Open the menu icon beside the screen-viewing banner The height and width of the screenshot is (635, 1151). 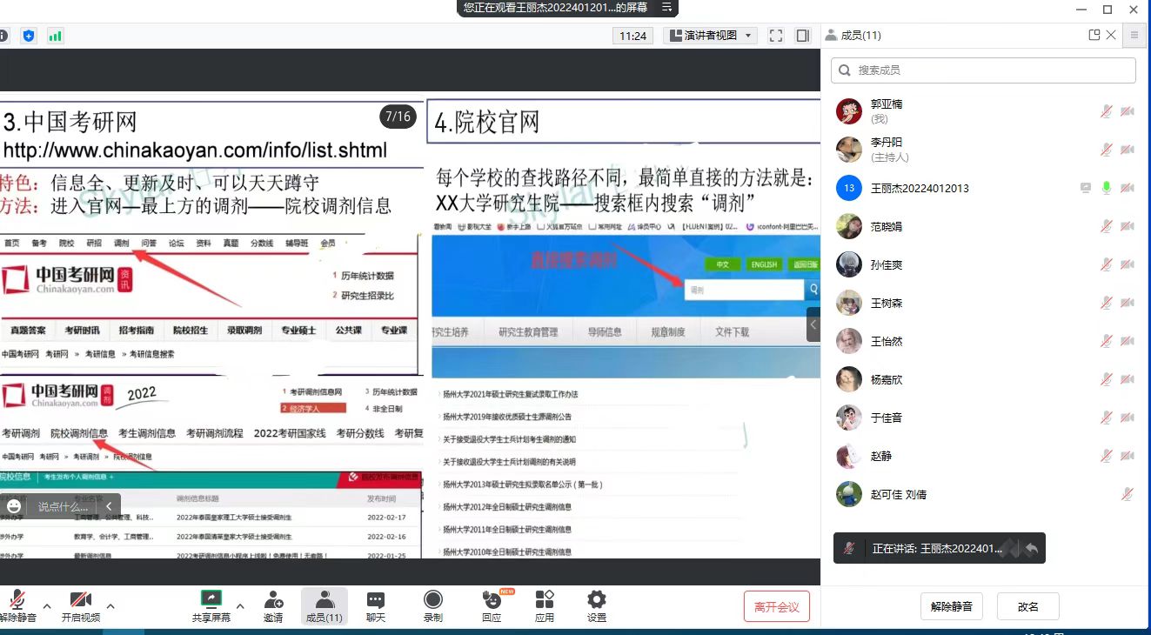666,8
